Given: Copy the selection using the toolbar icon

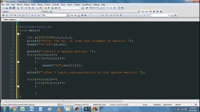Looking at the screenshot, I should (29, 8).
